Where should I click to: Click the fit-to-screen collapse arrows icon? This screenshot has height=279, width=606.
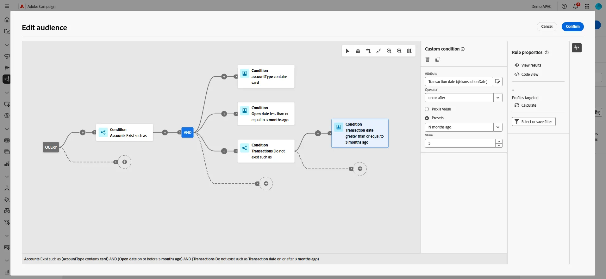pyautogui.click(x=378, y=51)
